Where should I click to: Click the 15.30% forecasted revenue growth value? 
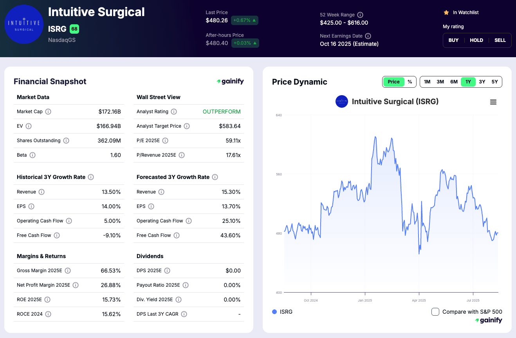(x=231, y=192)
